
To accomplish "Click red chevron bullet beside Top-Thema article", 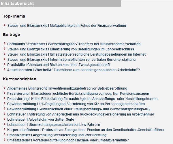I will pos(5,25).
